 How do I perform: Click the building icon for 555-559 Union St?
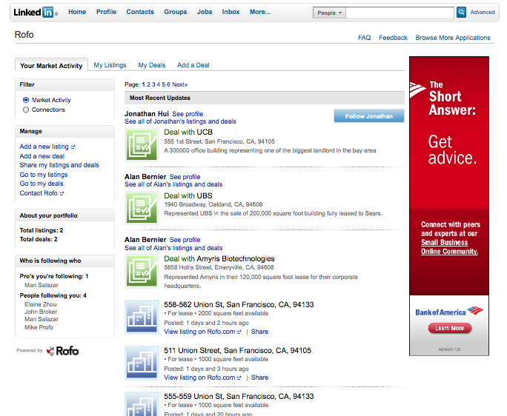coord(142,404)
